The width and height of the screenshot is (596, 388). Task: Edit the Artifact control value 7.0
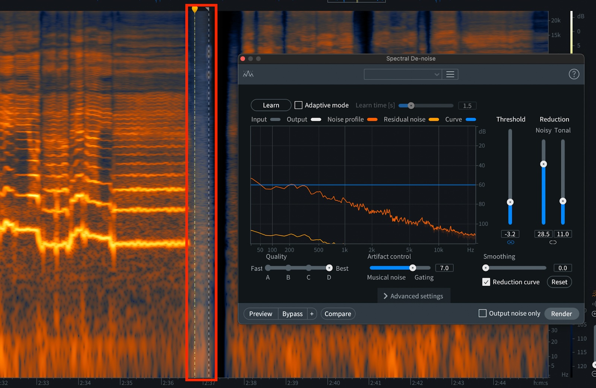[444, 268]
